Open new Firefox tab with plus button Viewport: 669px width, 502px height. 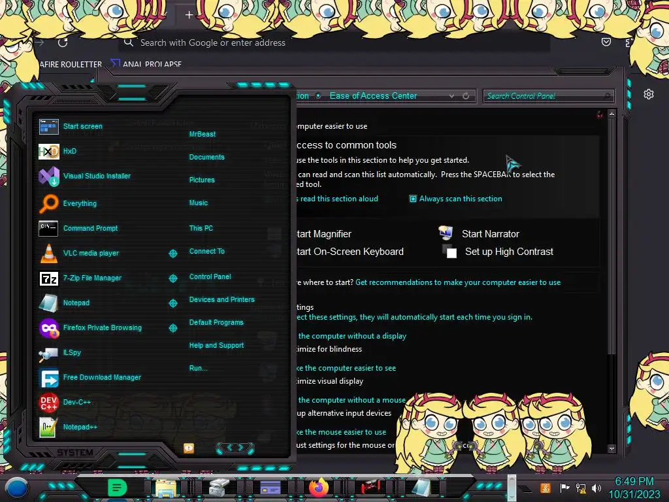pos(189,15)
